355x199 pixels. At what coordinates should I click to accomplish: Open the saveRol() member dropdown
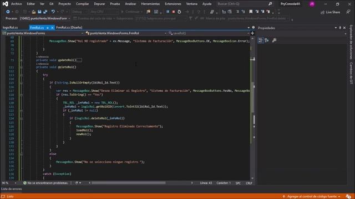point(209,33)
